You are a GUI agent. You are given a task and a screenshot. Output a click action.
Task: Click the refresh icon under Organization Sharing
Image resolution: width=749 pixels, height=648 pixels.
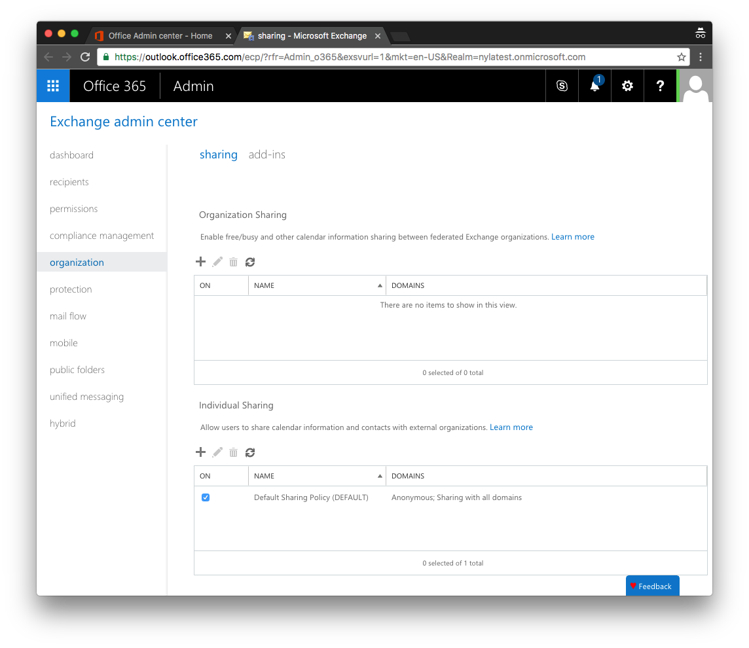pos(250,261)
